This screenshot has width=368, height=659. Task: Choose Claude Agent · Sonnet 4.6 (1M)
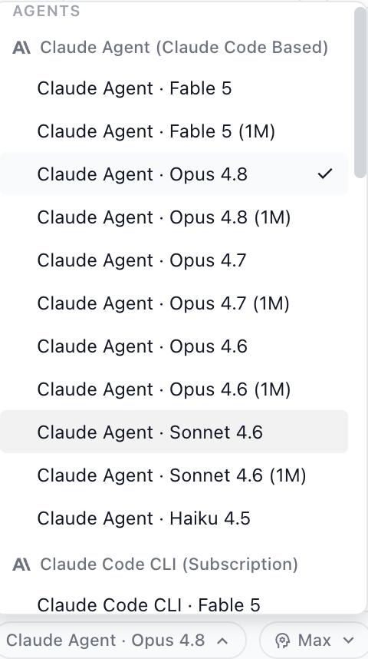click(x=174, y=475)
